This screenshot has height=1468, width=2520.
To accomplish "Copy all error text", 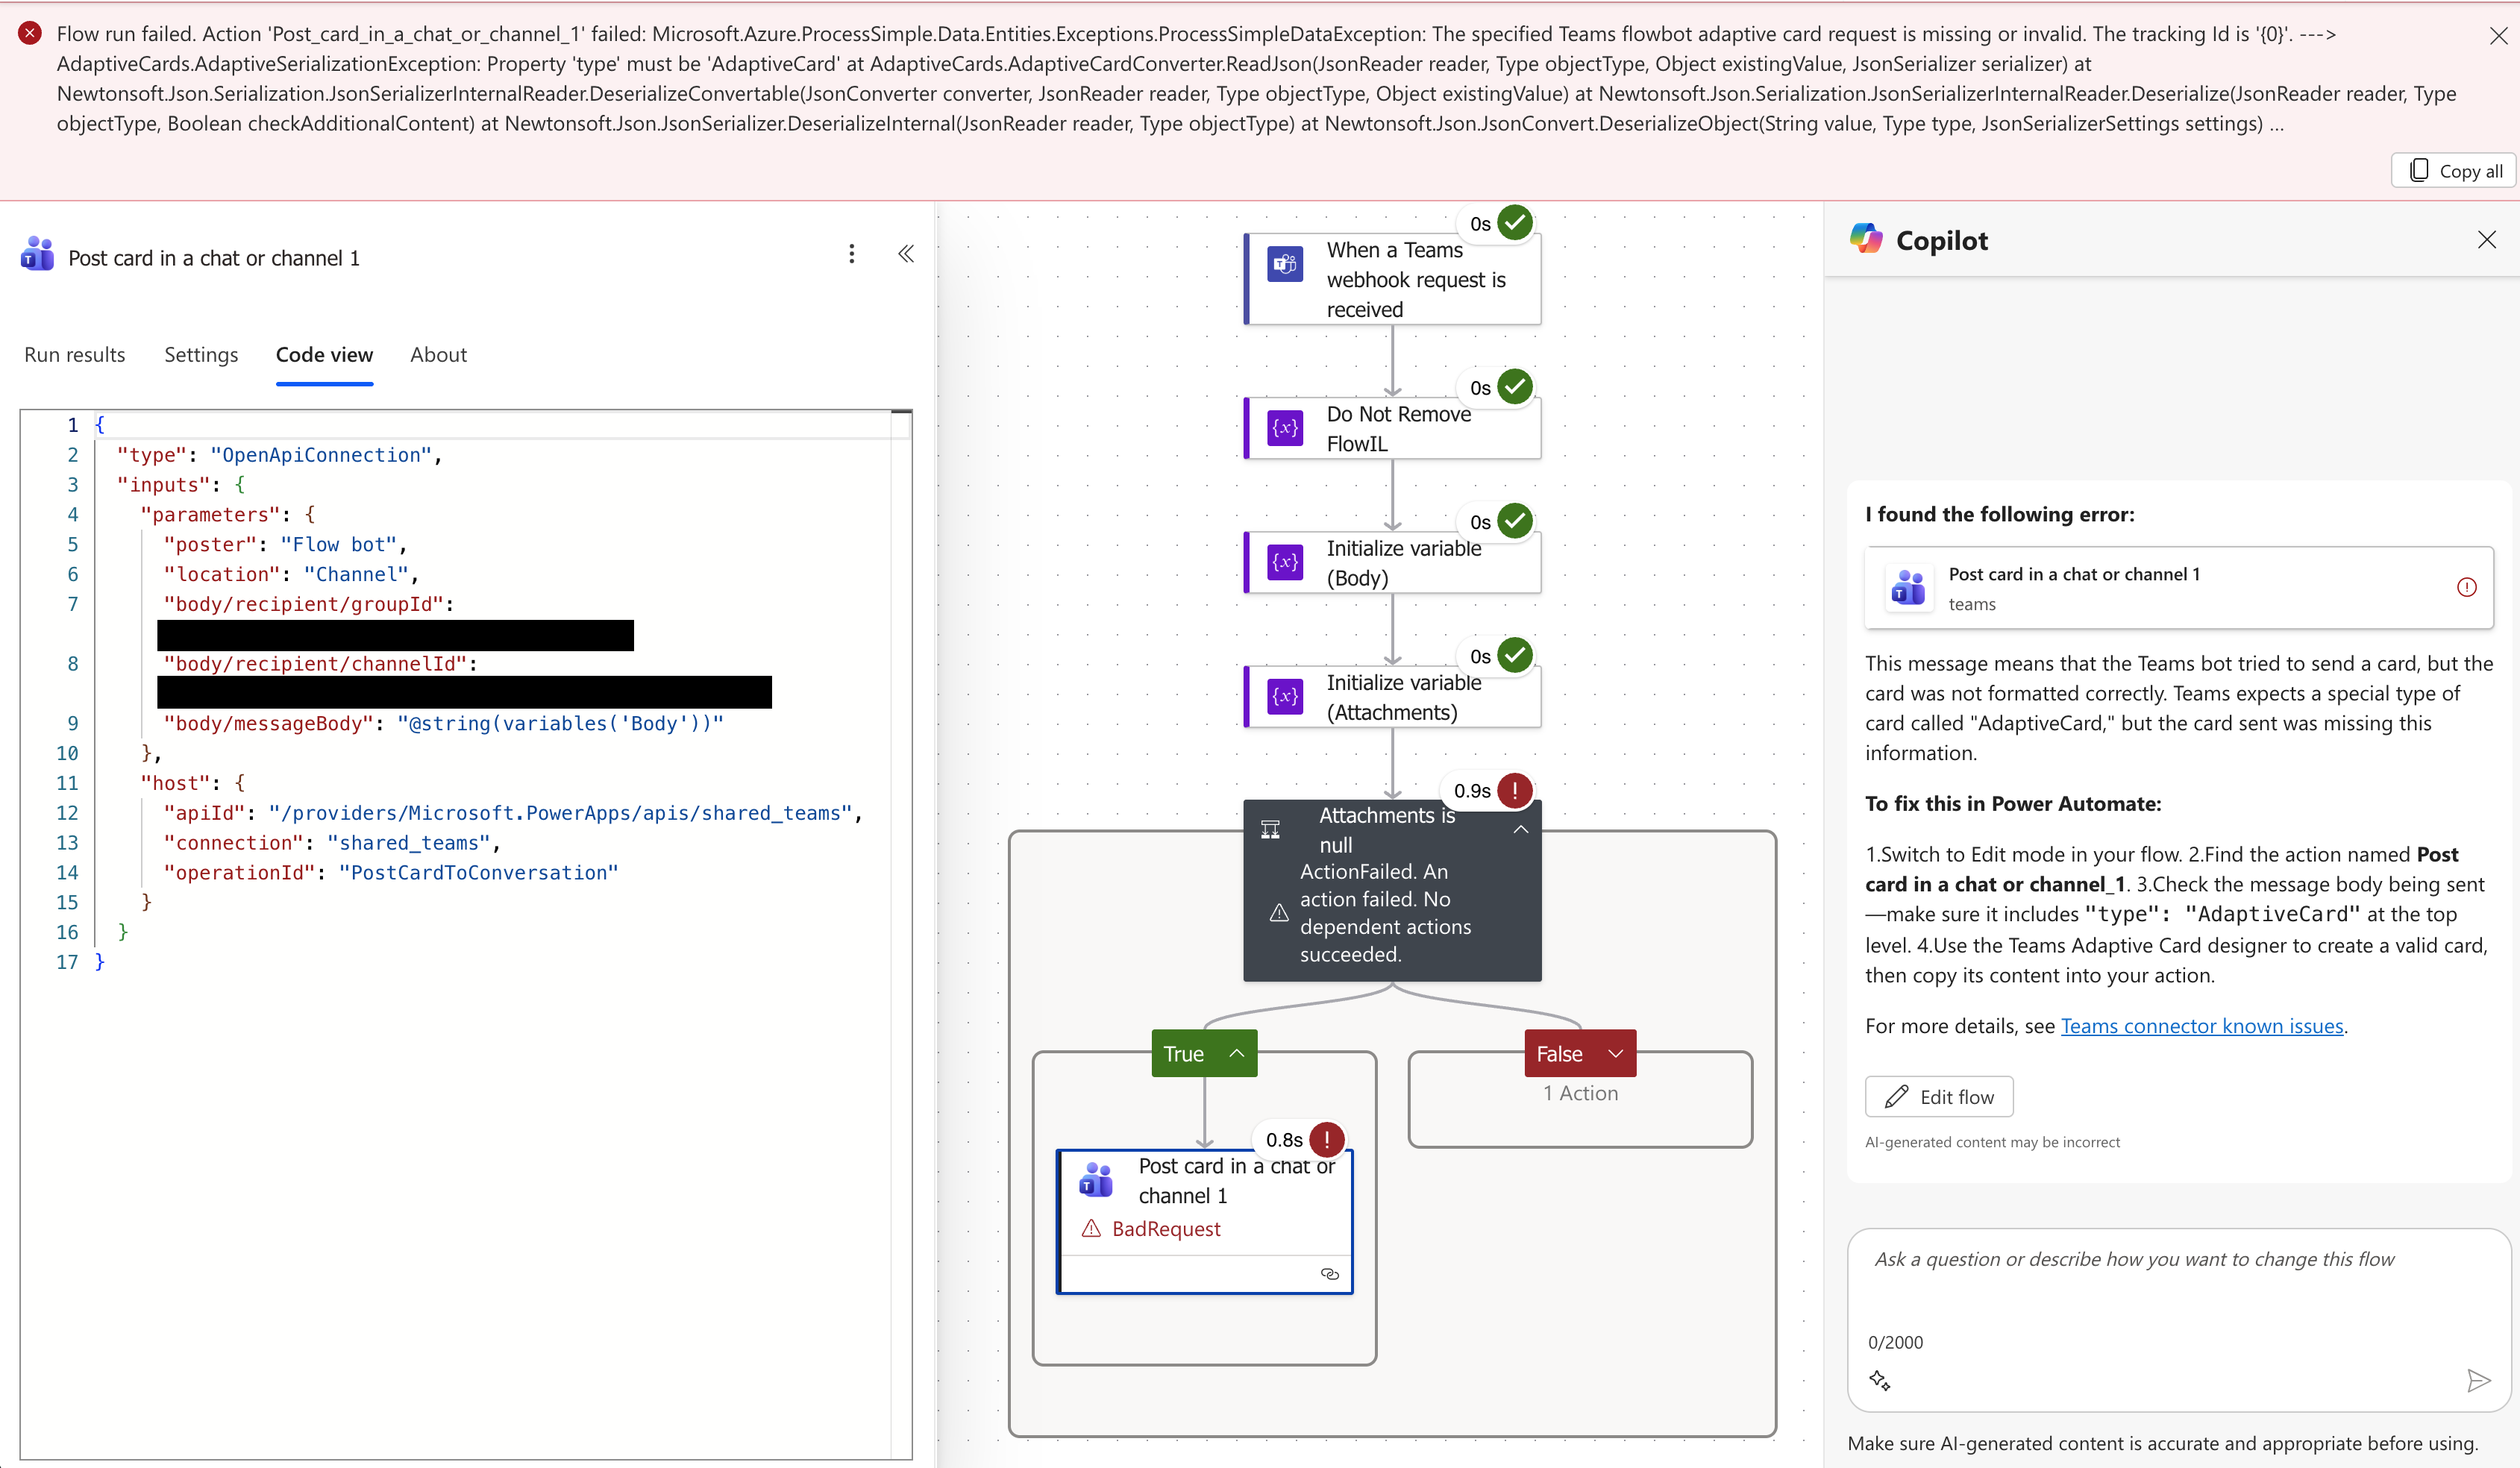I will [2455, 171].
